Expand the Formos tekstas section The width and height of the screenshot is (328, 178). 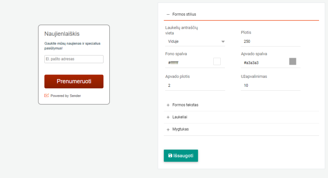[x=242, y=105]
